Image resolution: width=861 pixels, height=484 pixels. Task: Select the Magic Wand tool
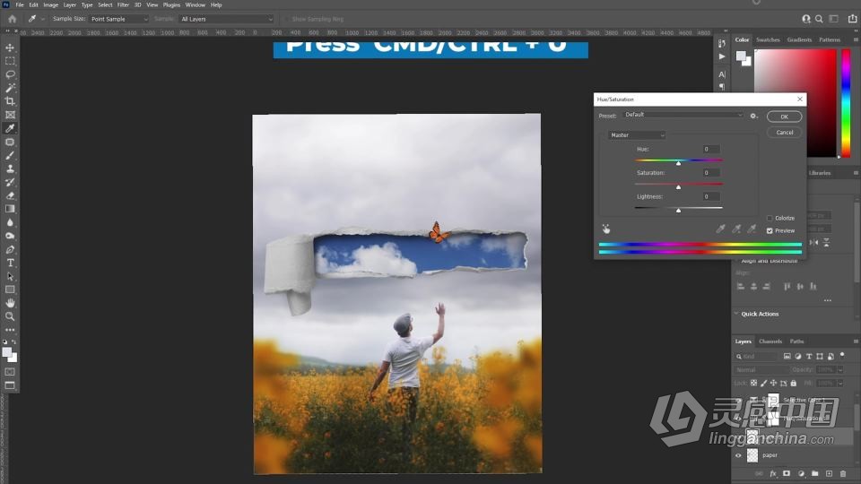[x=10, y=88]
